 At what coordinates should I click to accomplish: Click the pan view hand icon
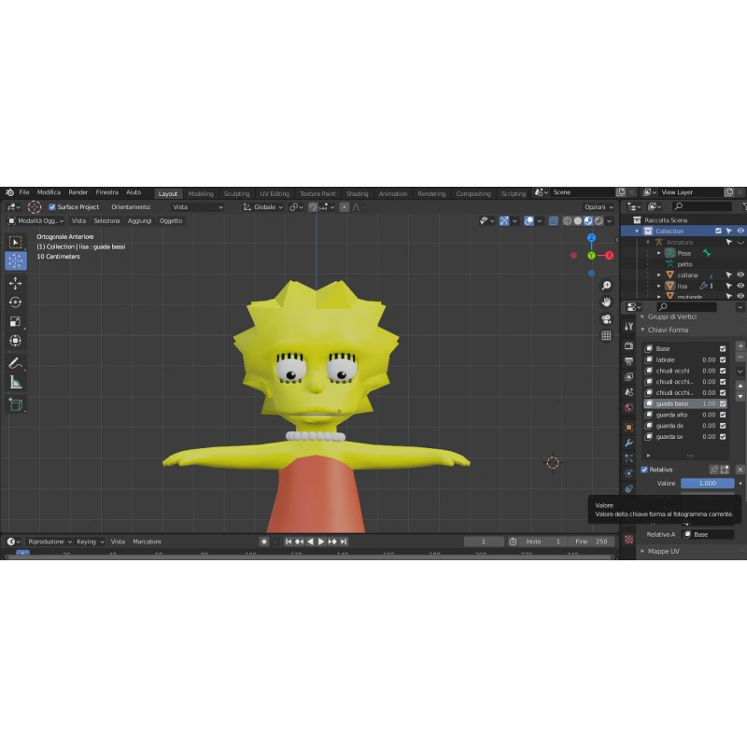(606, 302)
